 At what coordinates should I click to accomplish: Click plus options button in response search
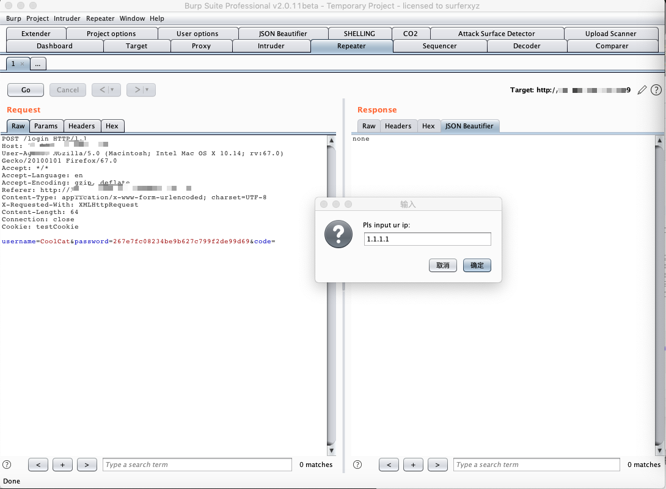(413, 465)
